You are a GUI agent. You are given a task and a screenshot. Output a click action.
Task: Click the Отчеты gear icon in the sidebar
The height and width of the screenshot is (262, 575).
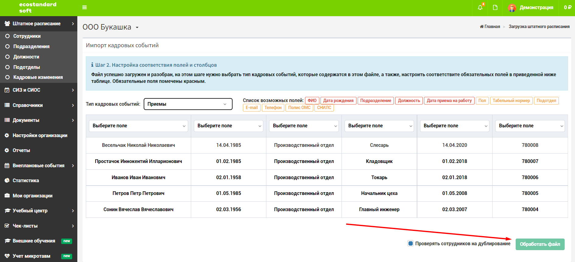(7, 150)
